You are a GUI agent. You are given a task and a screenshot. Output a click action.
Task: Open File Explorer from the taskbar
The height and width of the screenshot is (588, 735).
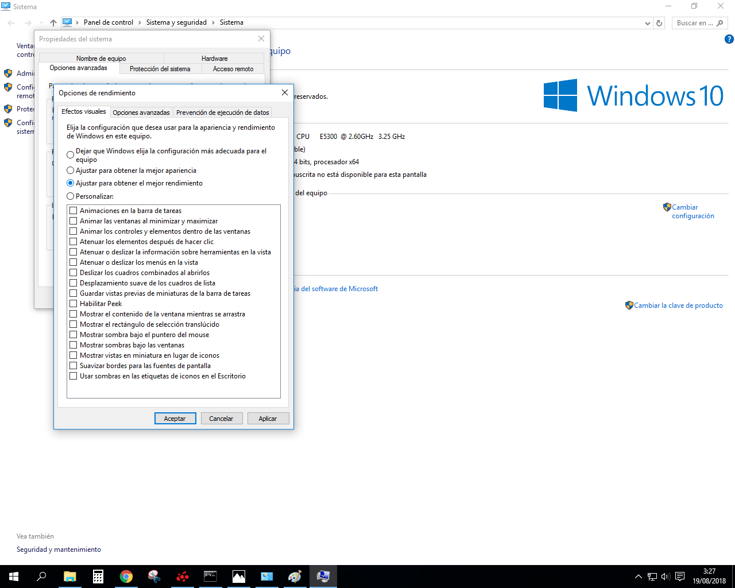pos(69,577)
